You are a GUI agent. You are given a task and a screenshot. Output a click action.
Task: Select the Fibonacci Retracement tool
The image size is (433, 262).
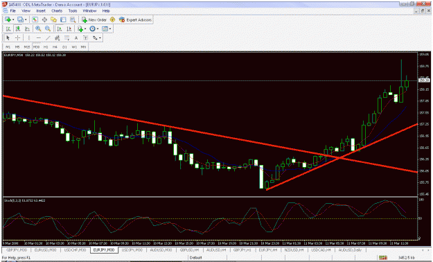(67, 38)
